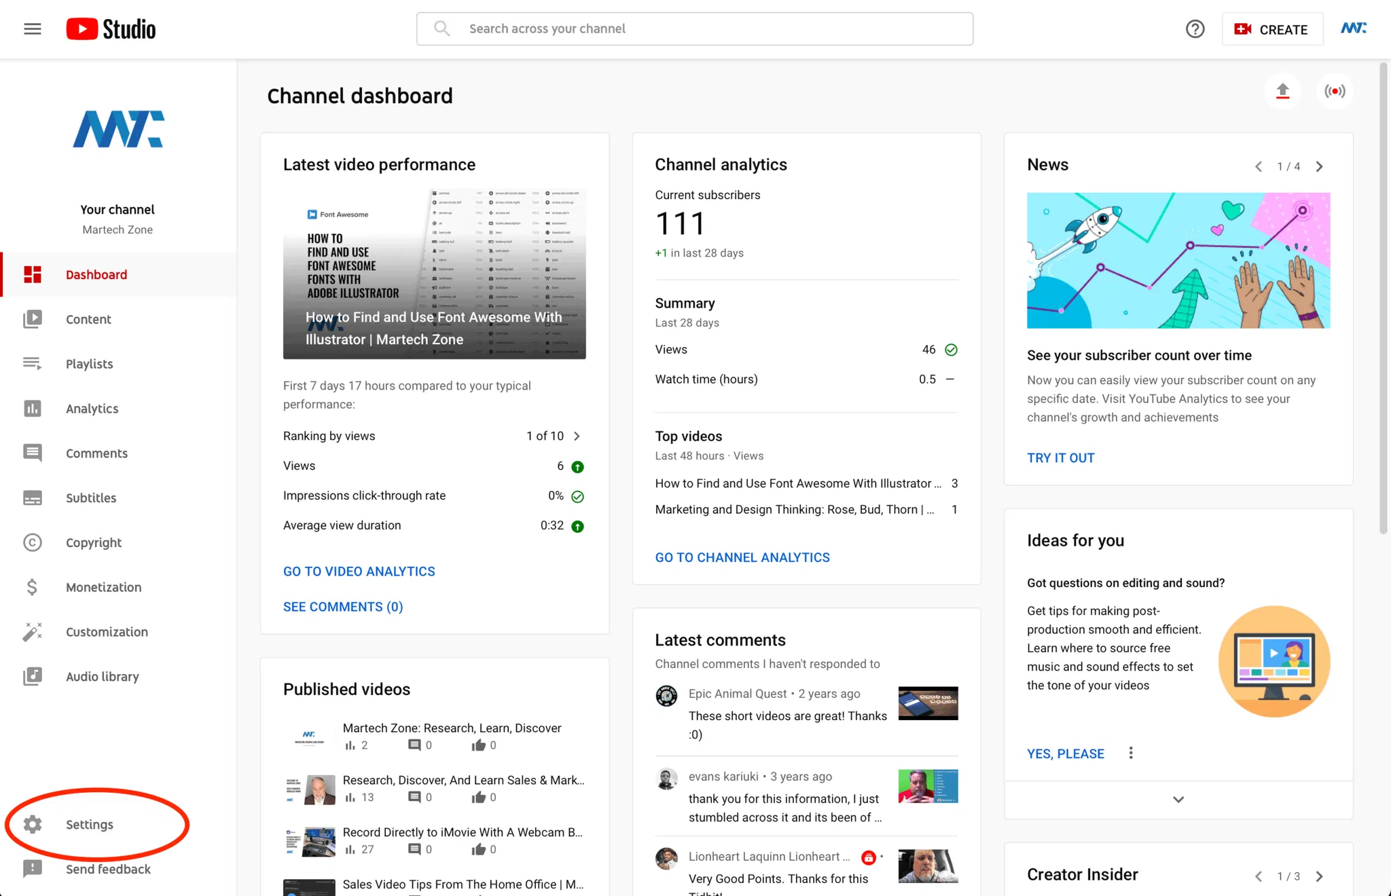Click the Settings gear icon
1391x896 pixels.
pyautogui.click(x=32, y=824)
